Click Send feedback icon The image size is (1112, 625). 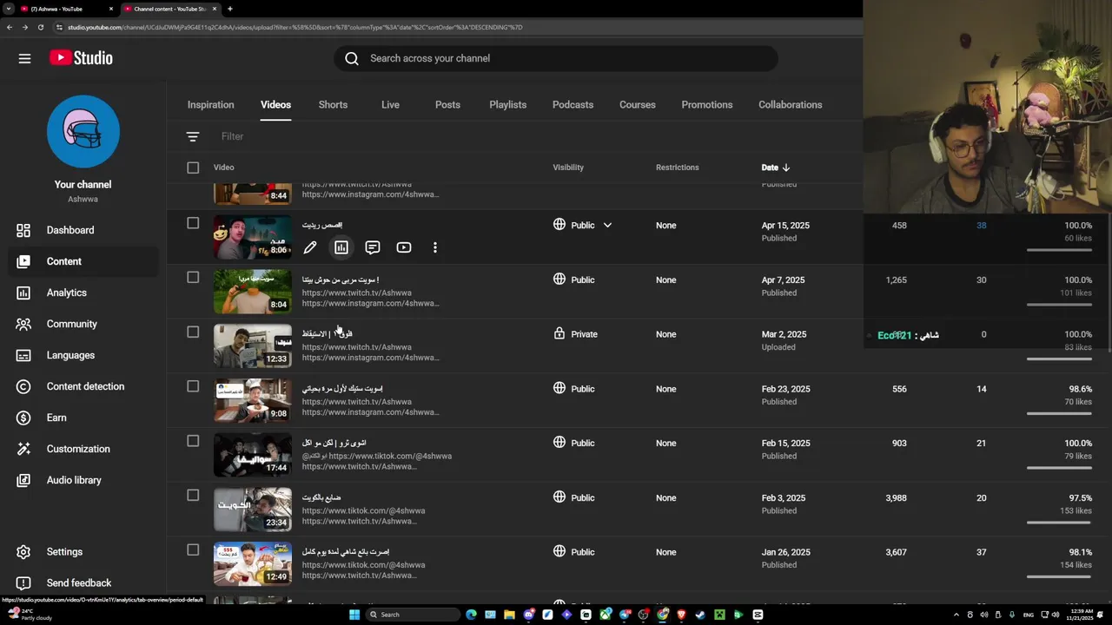click(x=23, y=583)
